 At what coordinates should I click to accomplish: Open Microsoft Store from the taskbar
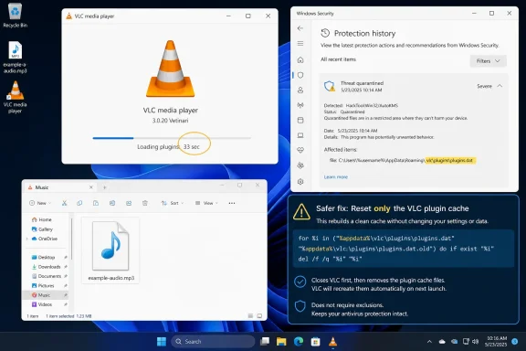click(315, 341)
